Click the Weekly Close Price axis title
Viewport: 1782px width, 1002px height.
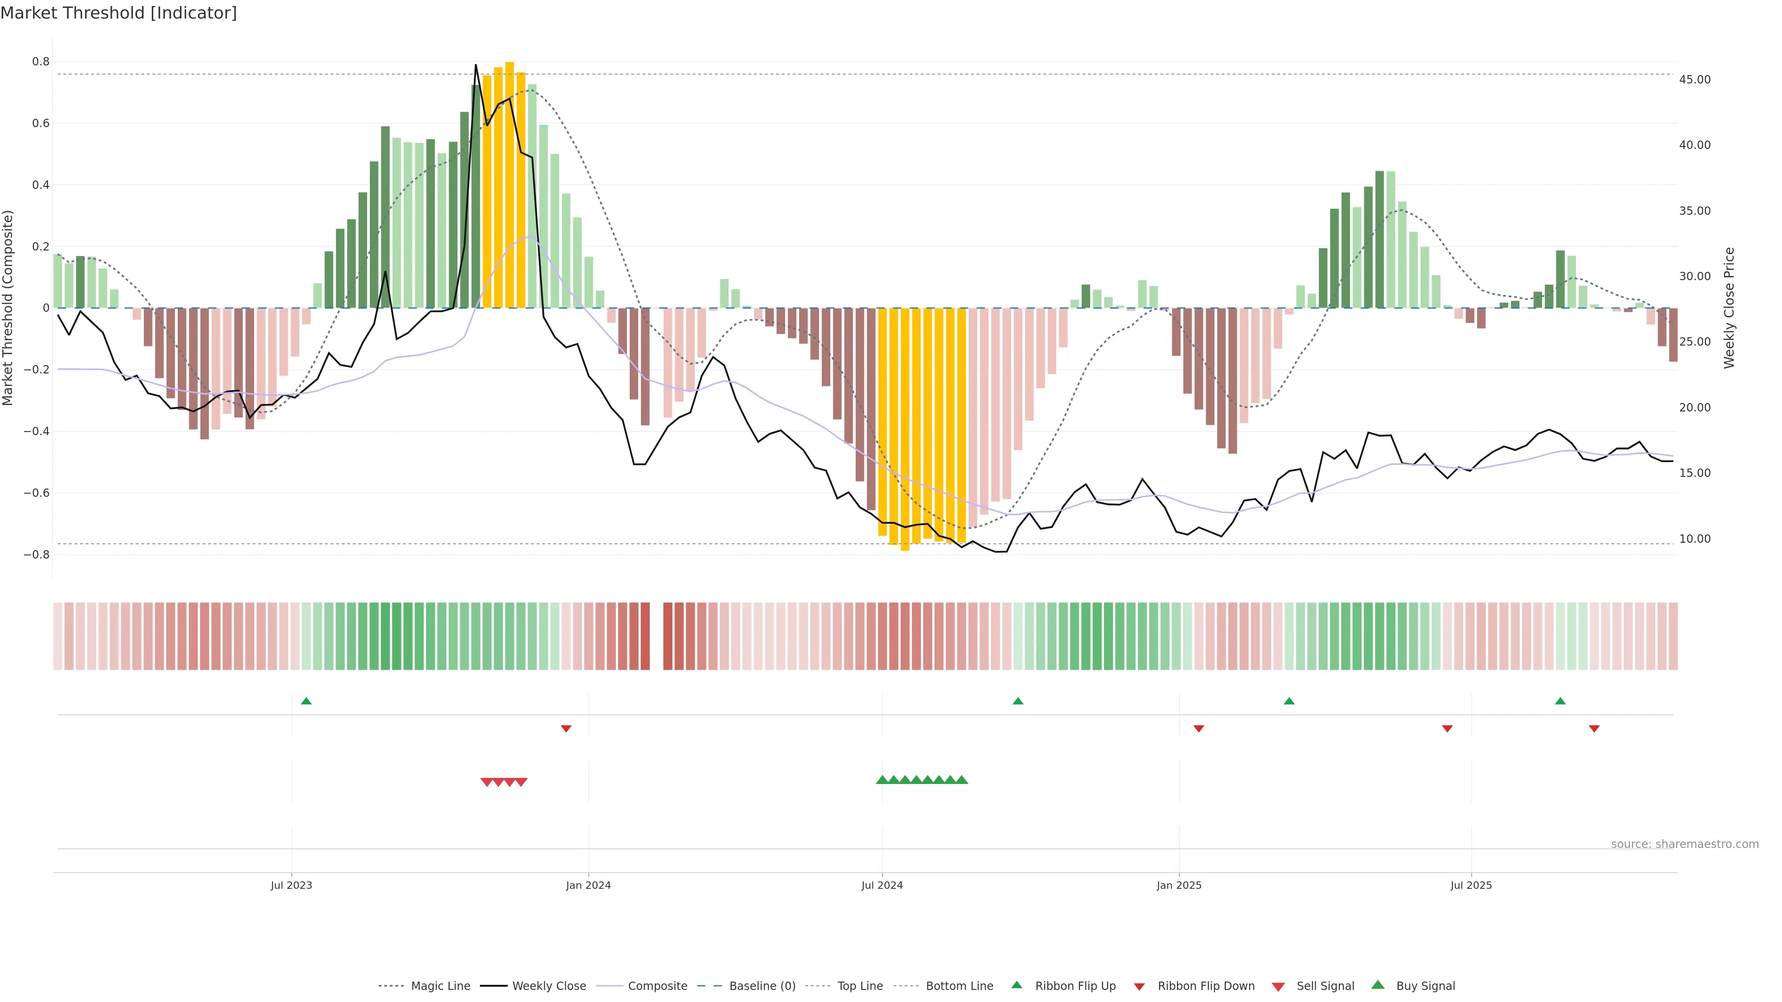1729,308
